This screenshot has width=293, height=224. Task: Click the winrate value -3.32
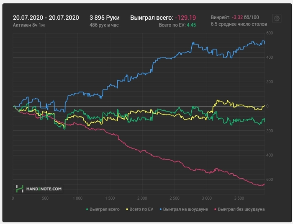[237, 18]
